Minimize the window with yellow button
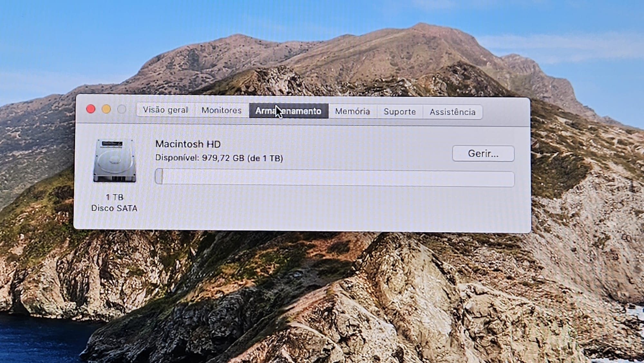Image resolution: width=644 pixels, height=363 pixels. tap(106, 109)
